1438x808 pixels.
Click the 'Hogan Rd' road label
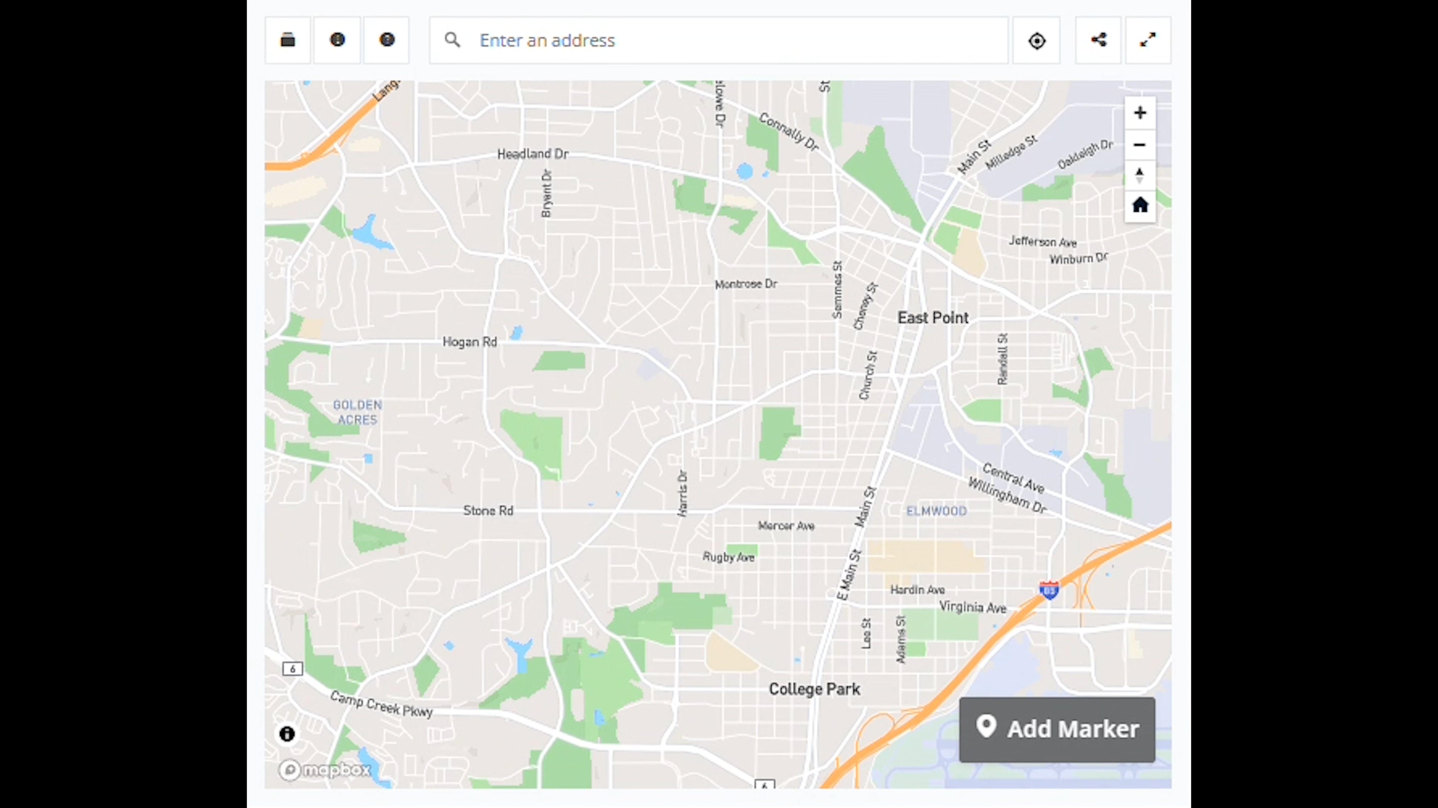[470, 342]
